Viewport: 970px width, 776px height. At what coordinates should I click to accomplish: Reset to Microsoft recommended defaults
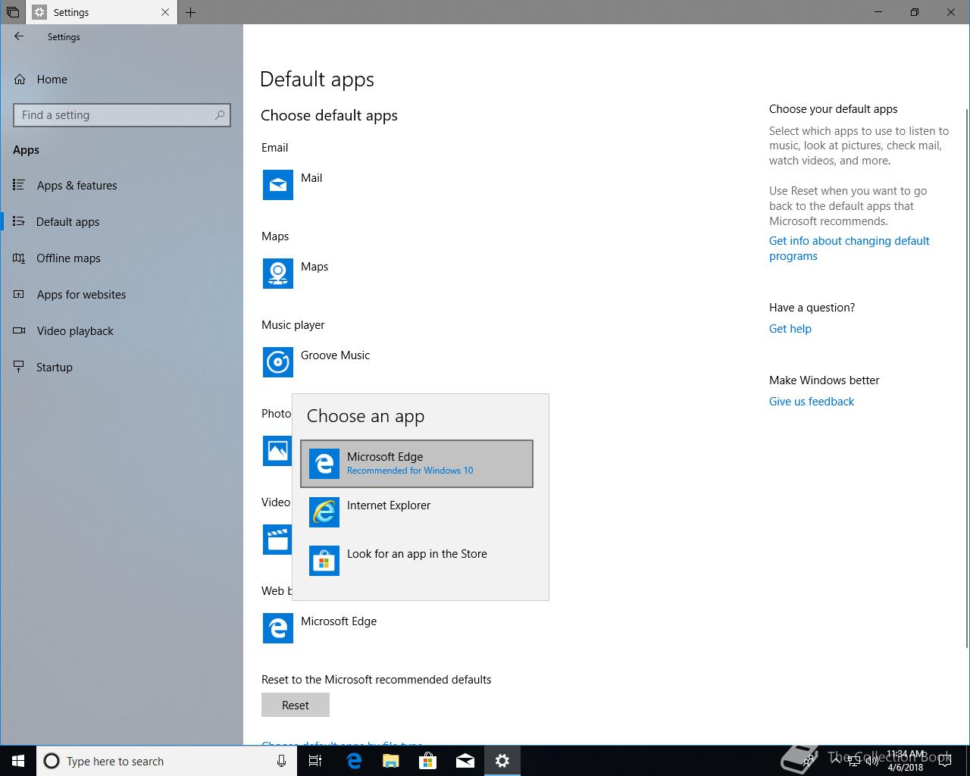296,705
